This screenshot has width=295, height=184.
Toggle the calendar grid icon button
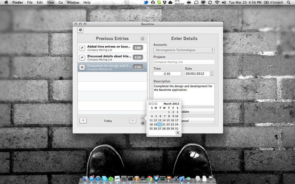pos(143,118)
